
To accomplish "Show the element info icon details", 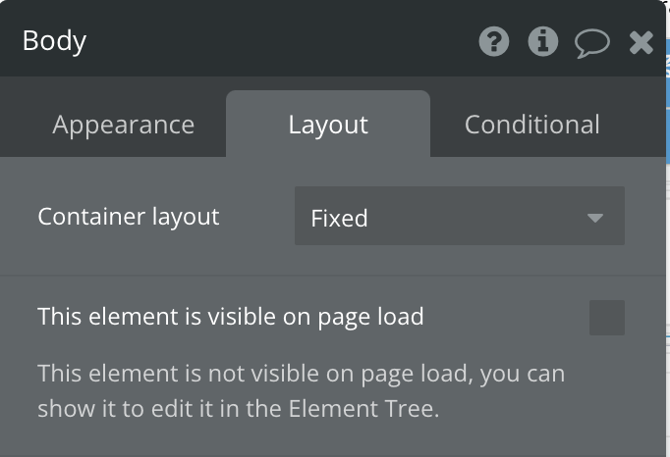I will point(543,41).
